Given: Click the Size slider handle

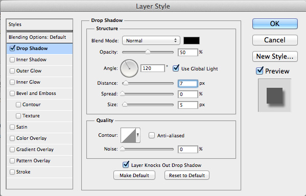Looking at the screenshot, I should (125, 104).
